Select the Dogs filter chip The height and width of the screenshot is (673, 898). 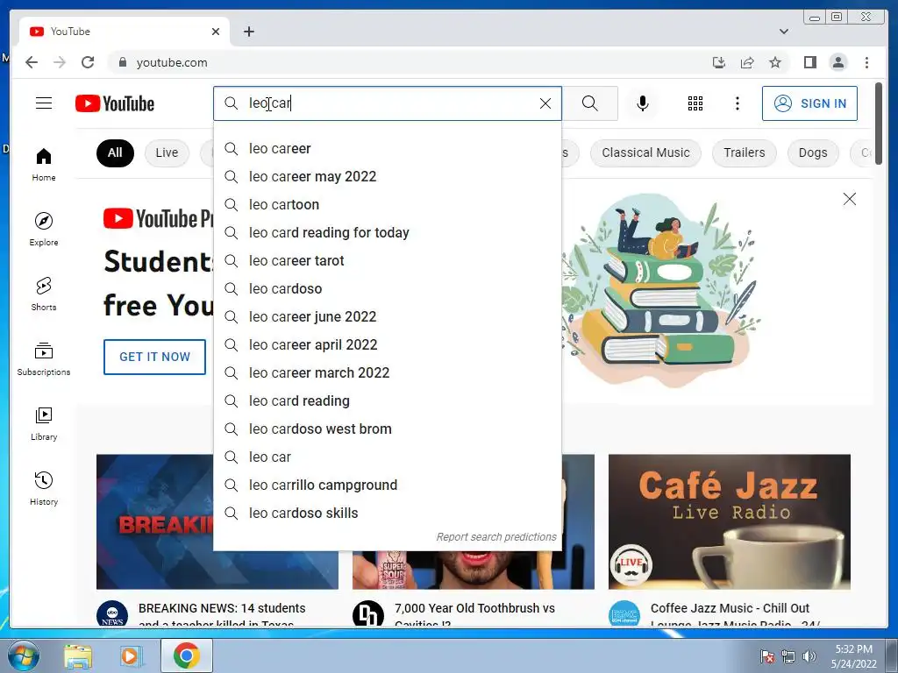click(813, 152)
